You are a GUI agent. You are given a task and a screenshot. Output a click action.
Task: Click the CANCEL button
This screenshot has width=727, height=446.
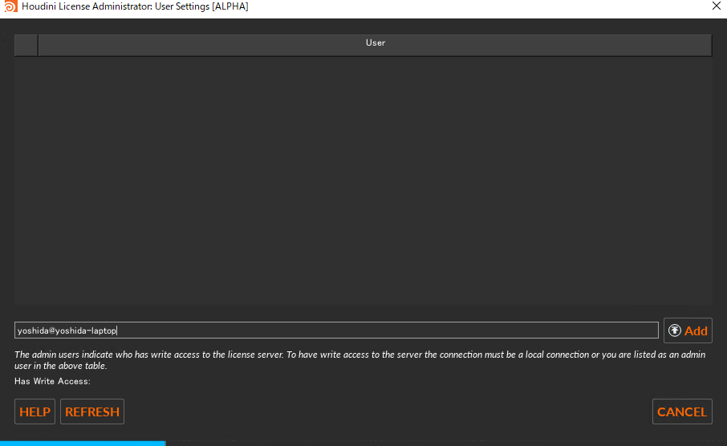(x=682, y=412)
